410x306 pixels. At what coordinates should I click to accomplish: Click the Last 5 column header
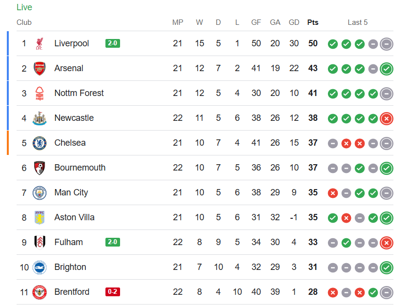[x=358, y=22]
